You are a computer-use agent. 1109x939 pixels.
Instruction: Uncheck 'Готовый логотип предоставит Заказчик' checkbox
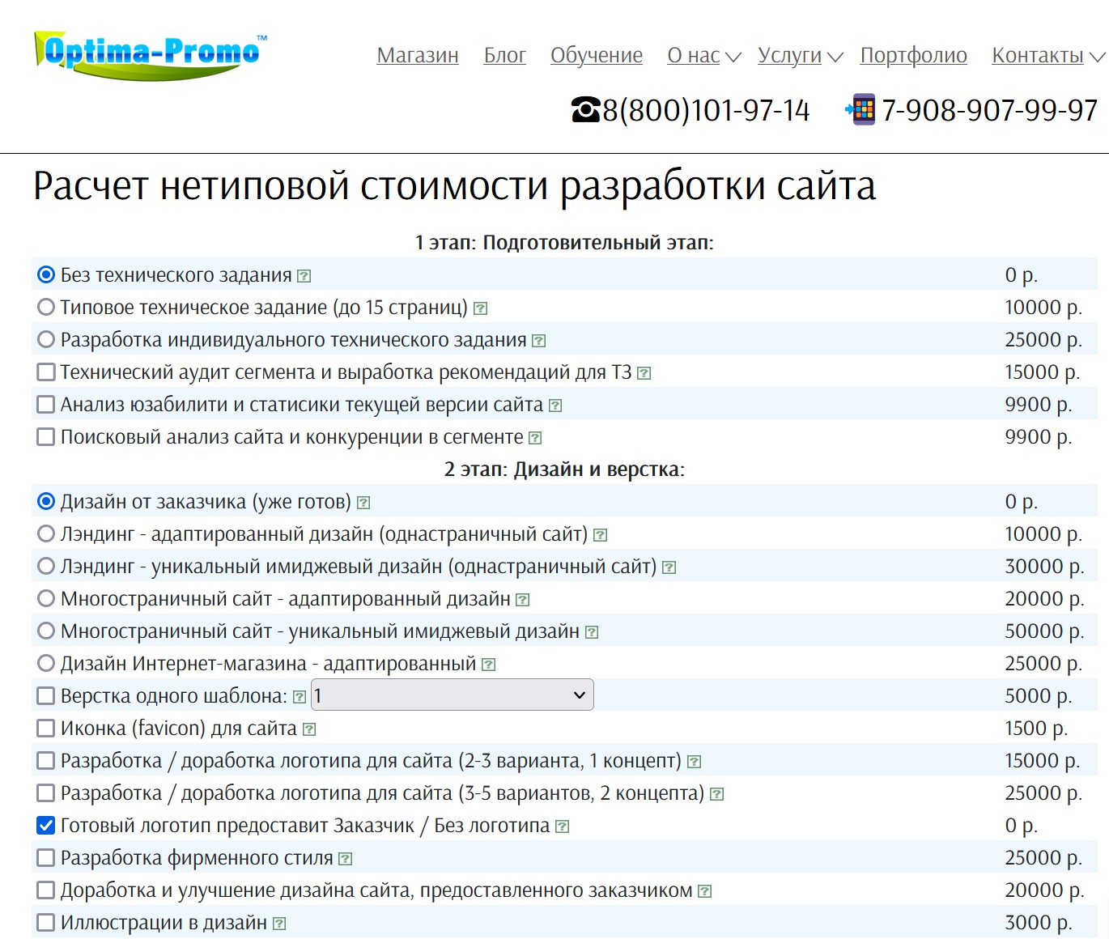coord(46,825)
